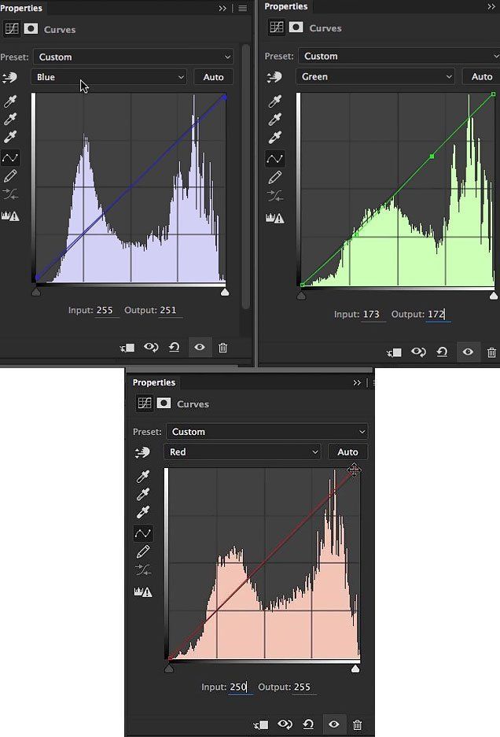This screenshot has width=500, height=737.
Task: Toggle layer visibility eye in the Green panel
Action: 468,352
